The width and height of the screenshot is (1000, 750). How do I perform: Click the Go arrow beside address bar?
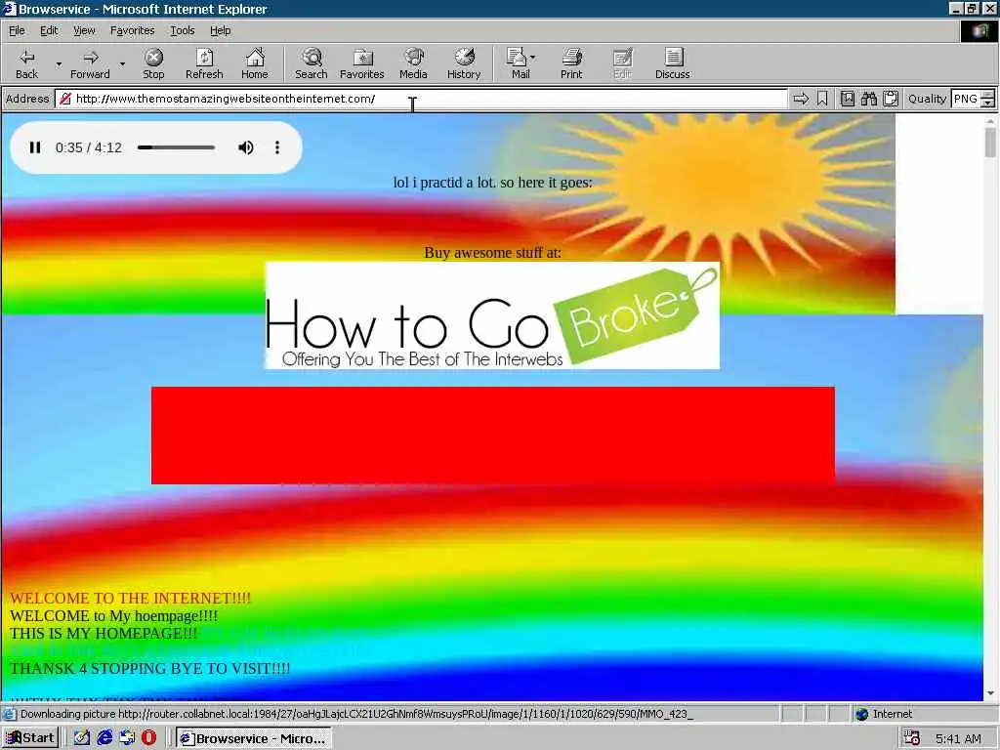pos(801,99)
